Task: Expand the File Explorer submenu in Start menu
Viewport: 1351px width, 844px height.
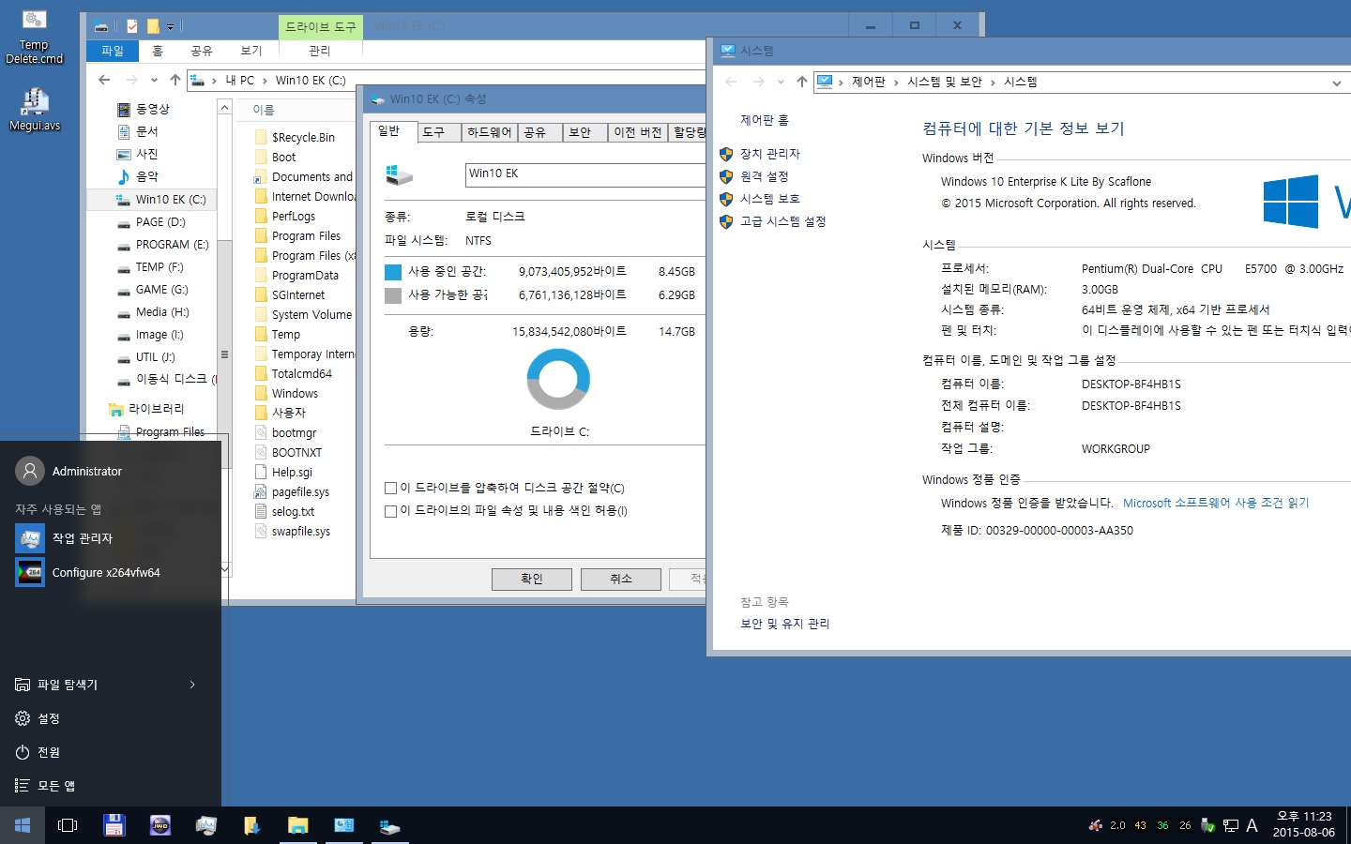Action: click(x=192, y=685)
